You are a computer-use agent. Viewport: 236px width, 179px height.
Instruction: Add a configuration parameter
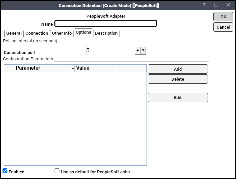point(178,69)
